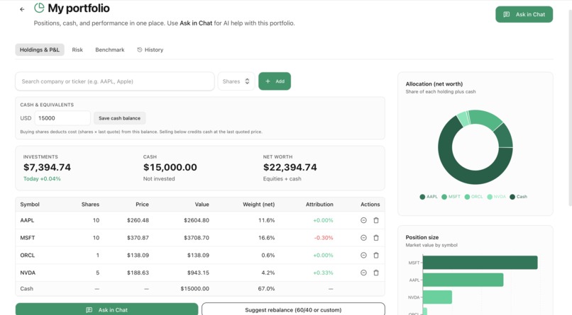Click the $22,394.74 net worth value
572x315 pixels.
click(290, 167)
